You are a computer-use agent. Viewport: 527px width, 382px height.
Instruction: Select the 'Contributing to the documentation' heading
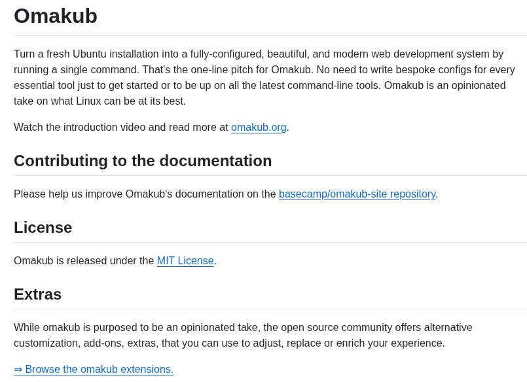[x=143, y=161]
